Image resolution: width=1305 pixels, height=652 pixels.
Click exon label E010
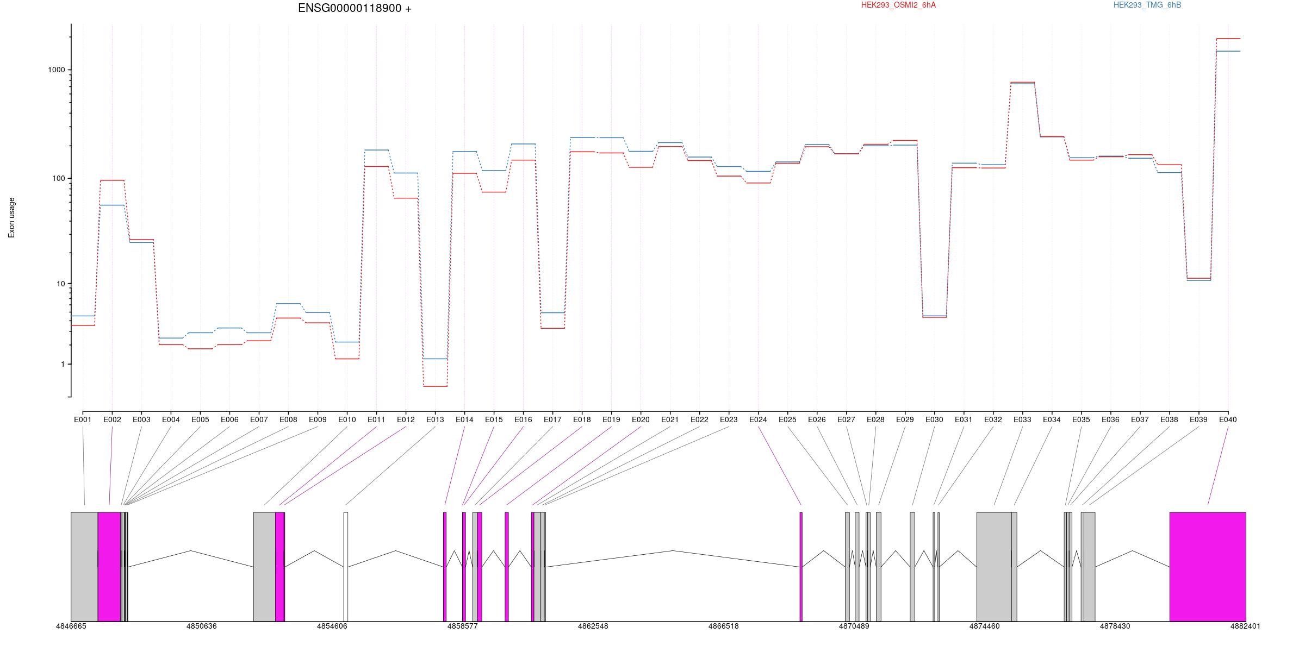click(347, 419)
